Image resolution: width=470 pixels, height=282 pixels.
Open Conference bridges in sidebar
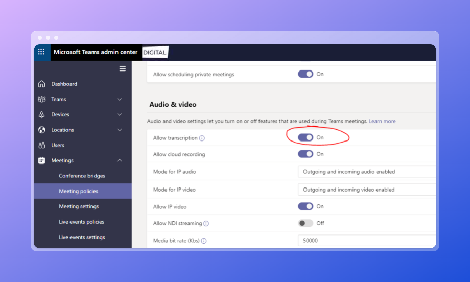(x=82, y=176)
